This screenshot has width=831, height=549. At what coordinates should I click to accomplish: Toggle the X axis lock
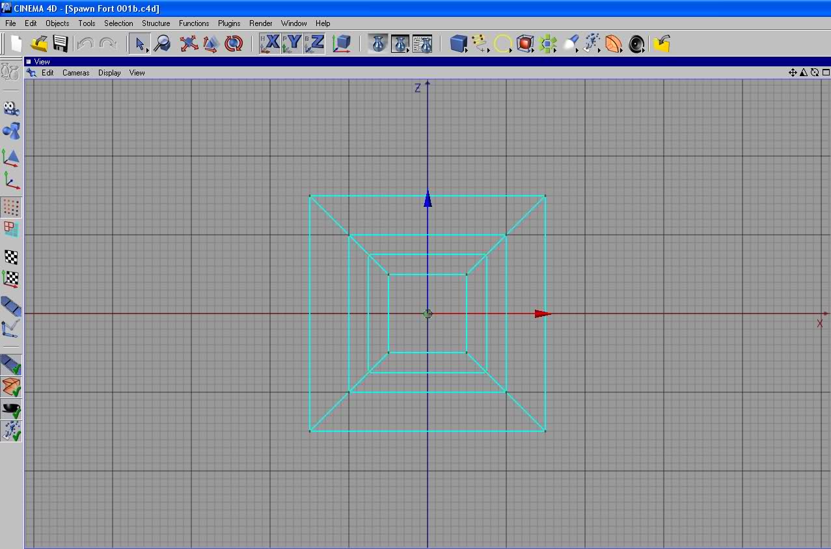(x=271, y=44)
